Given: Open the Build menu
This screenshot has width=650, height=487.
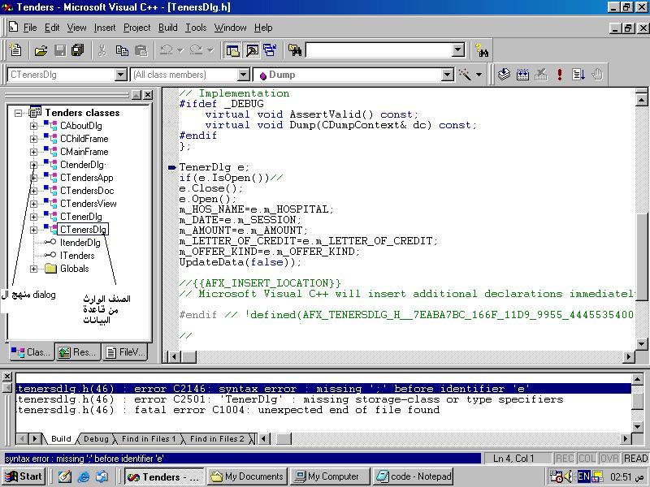Looking at the screenshot, I should 168,28.
